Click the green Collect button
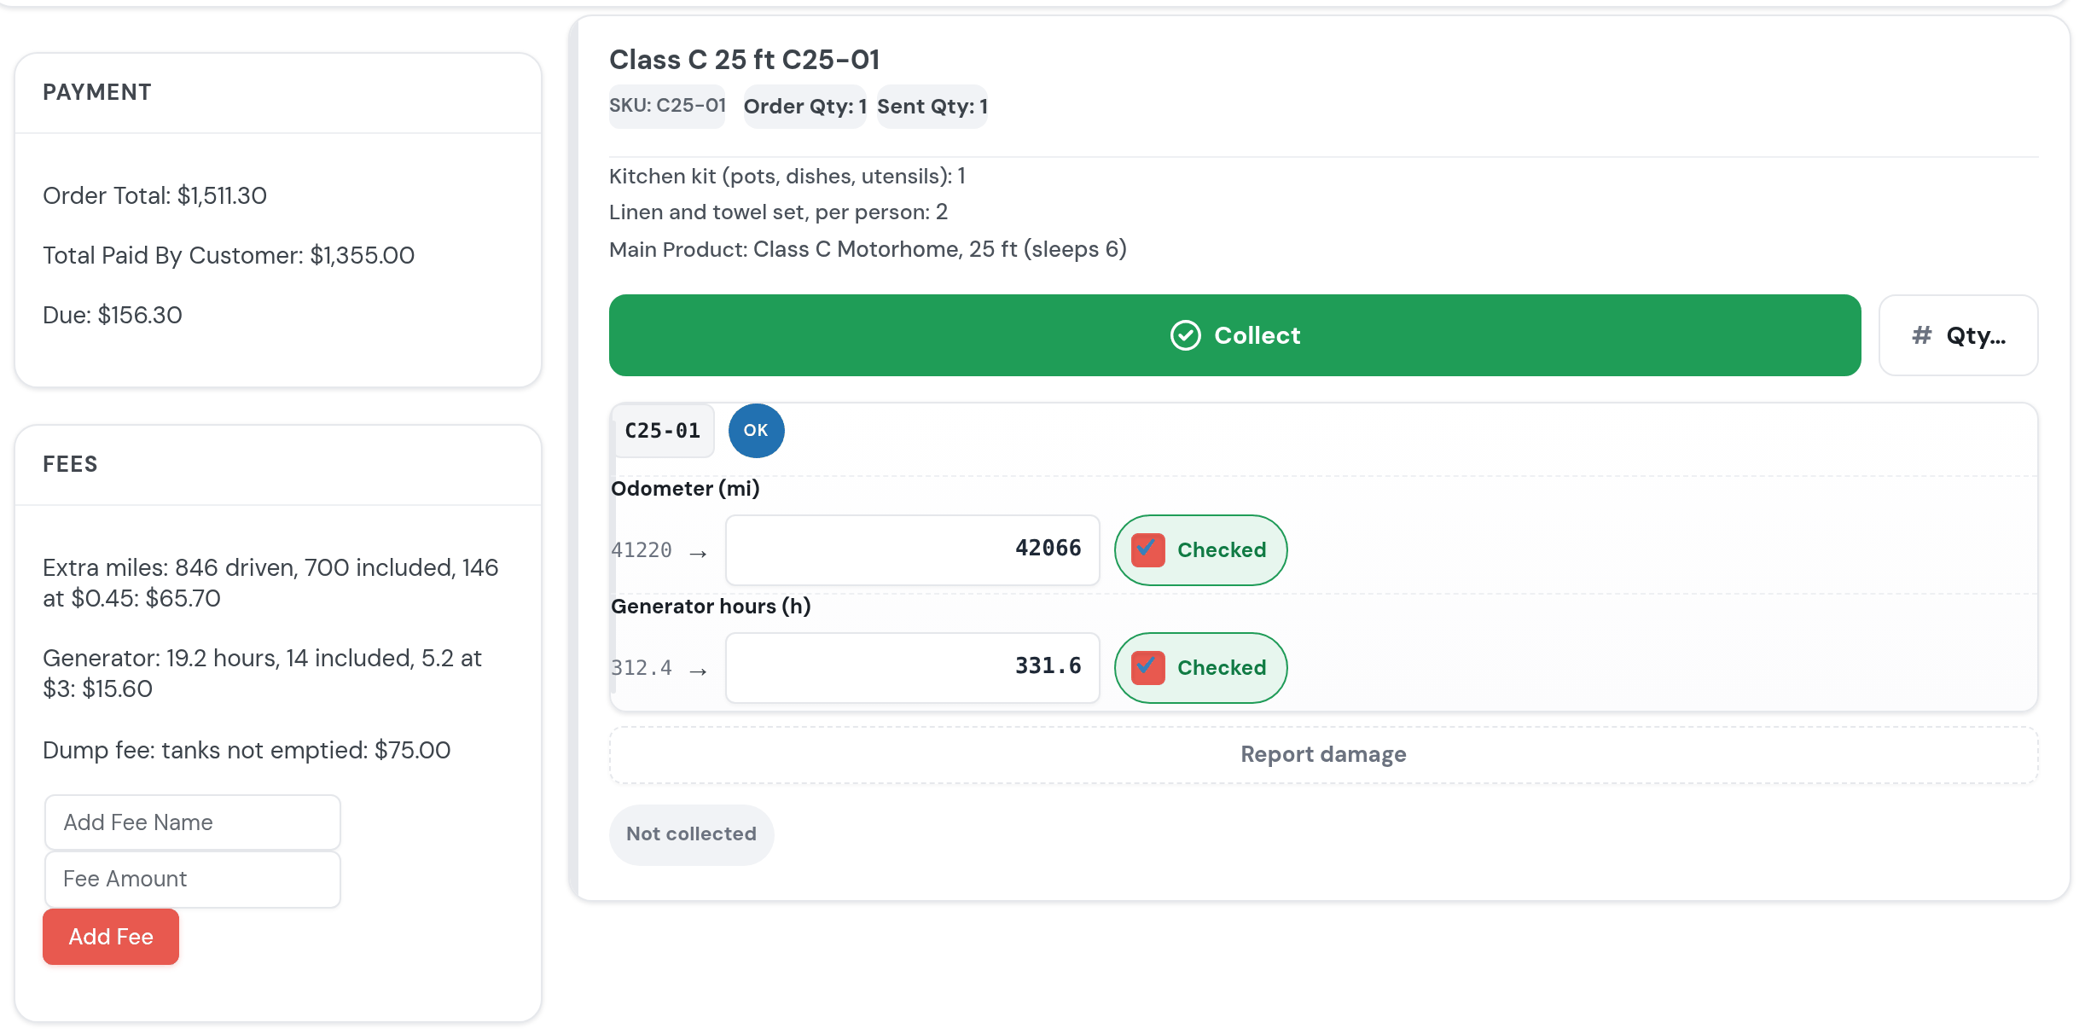Image resolution: width=2085 pixels, height=1034 pixels. pos(1234,335)
